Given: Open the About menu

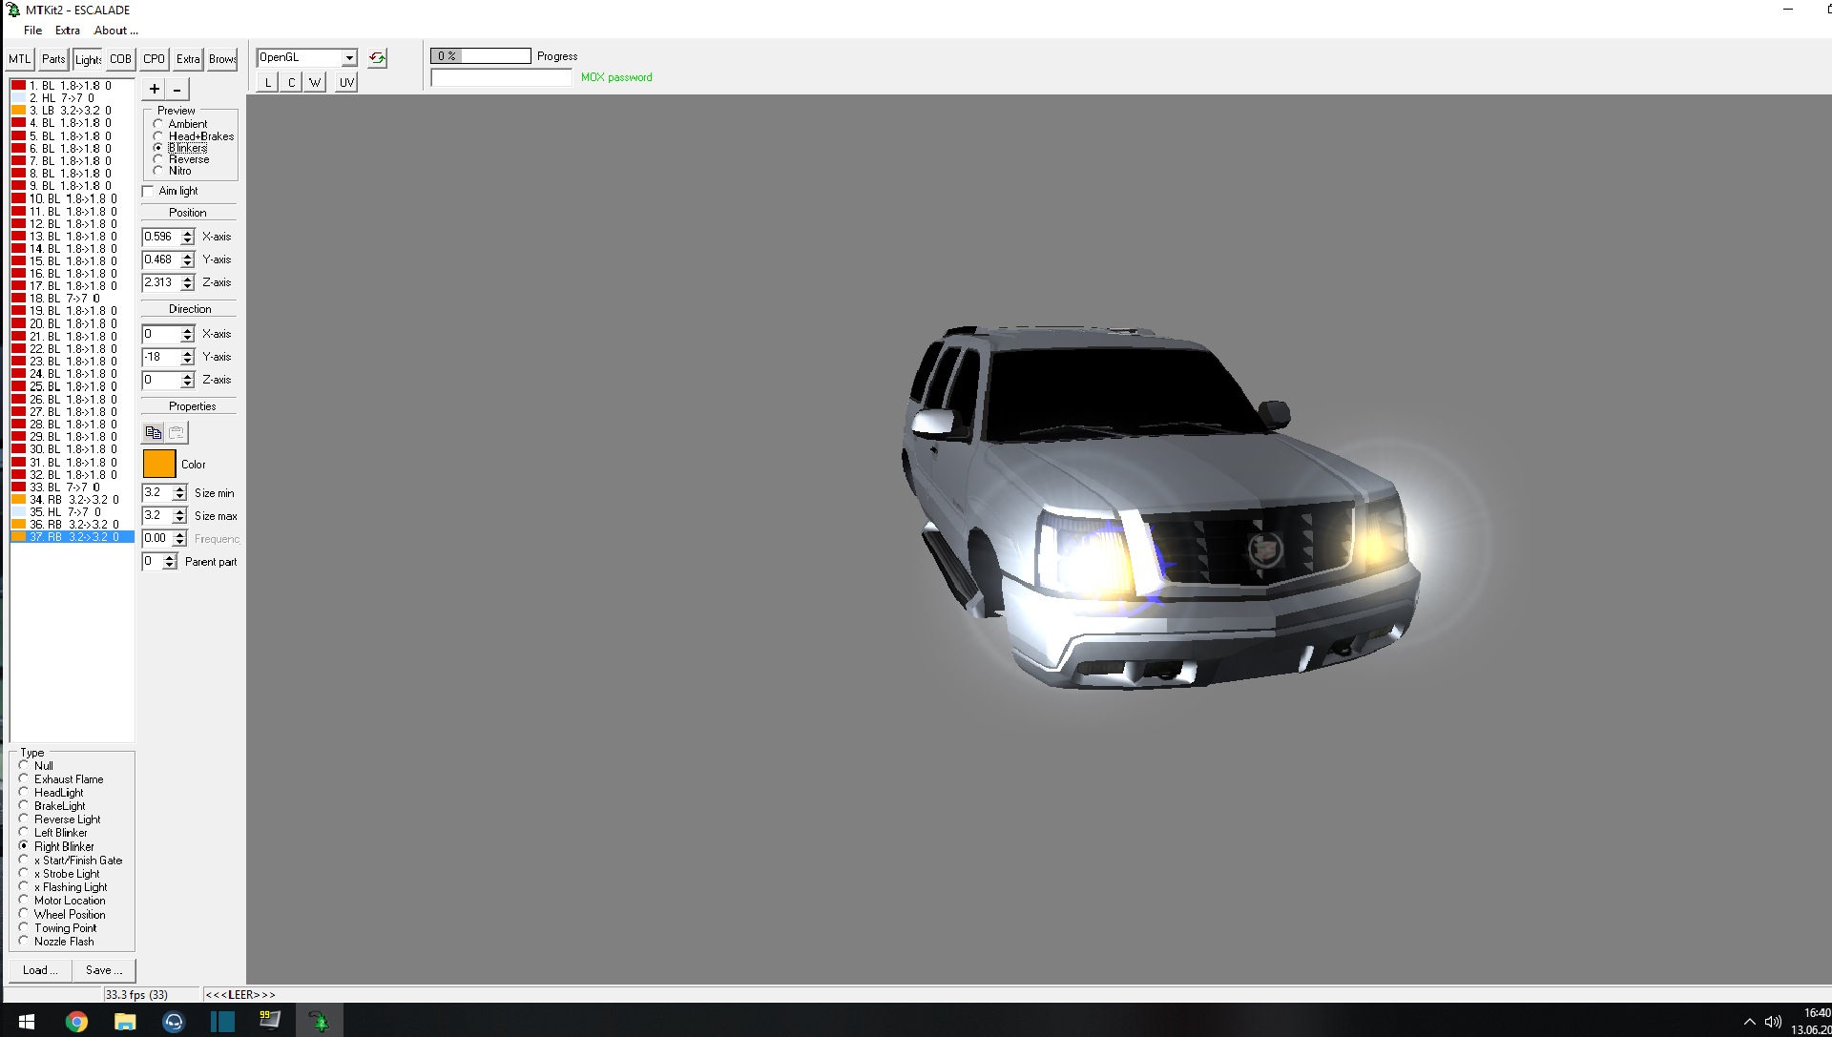Looking at the screenshot, I should (115, 31).
